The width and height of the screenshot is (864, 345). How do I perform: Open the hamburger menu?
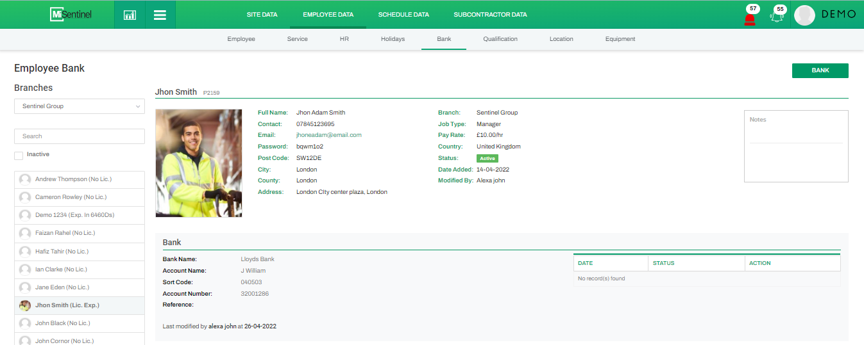coord(160,15)
